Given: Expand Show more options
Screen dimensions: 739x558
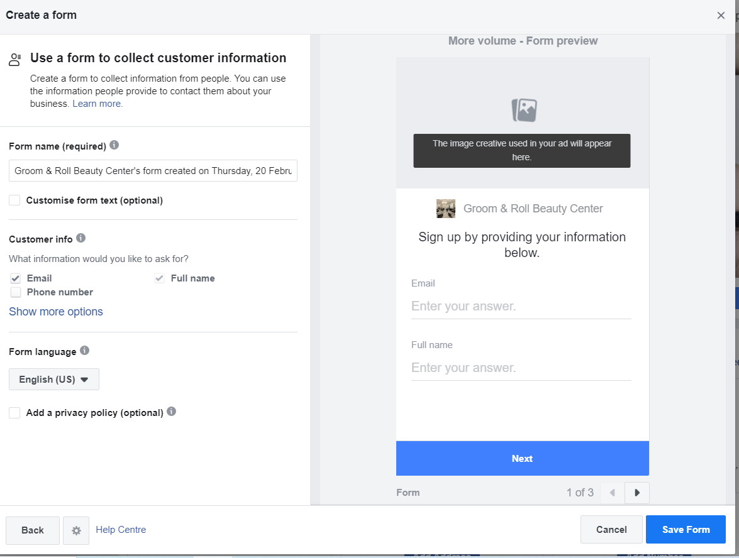Looking at the screenshot, I should tap(56, 312).
